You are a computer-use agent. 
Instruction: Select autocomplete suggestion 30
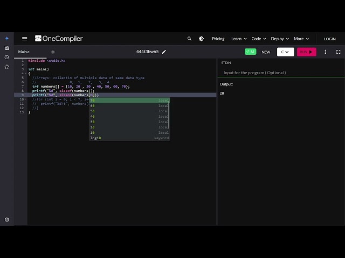click(129, 122)
